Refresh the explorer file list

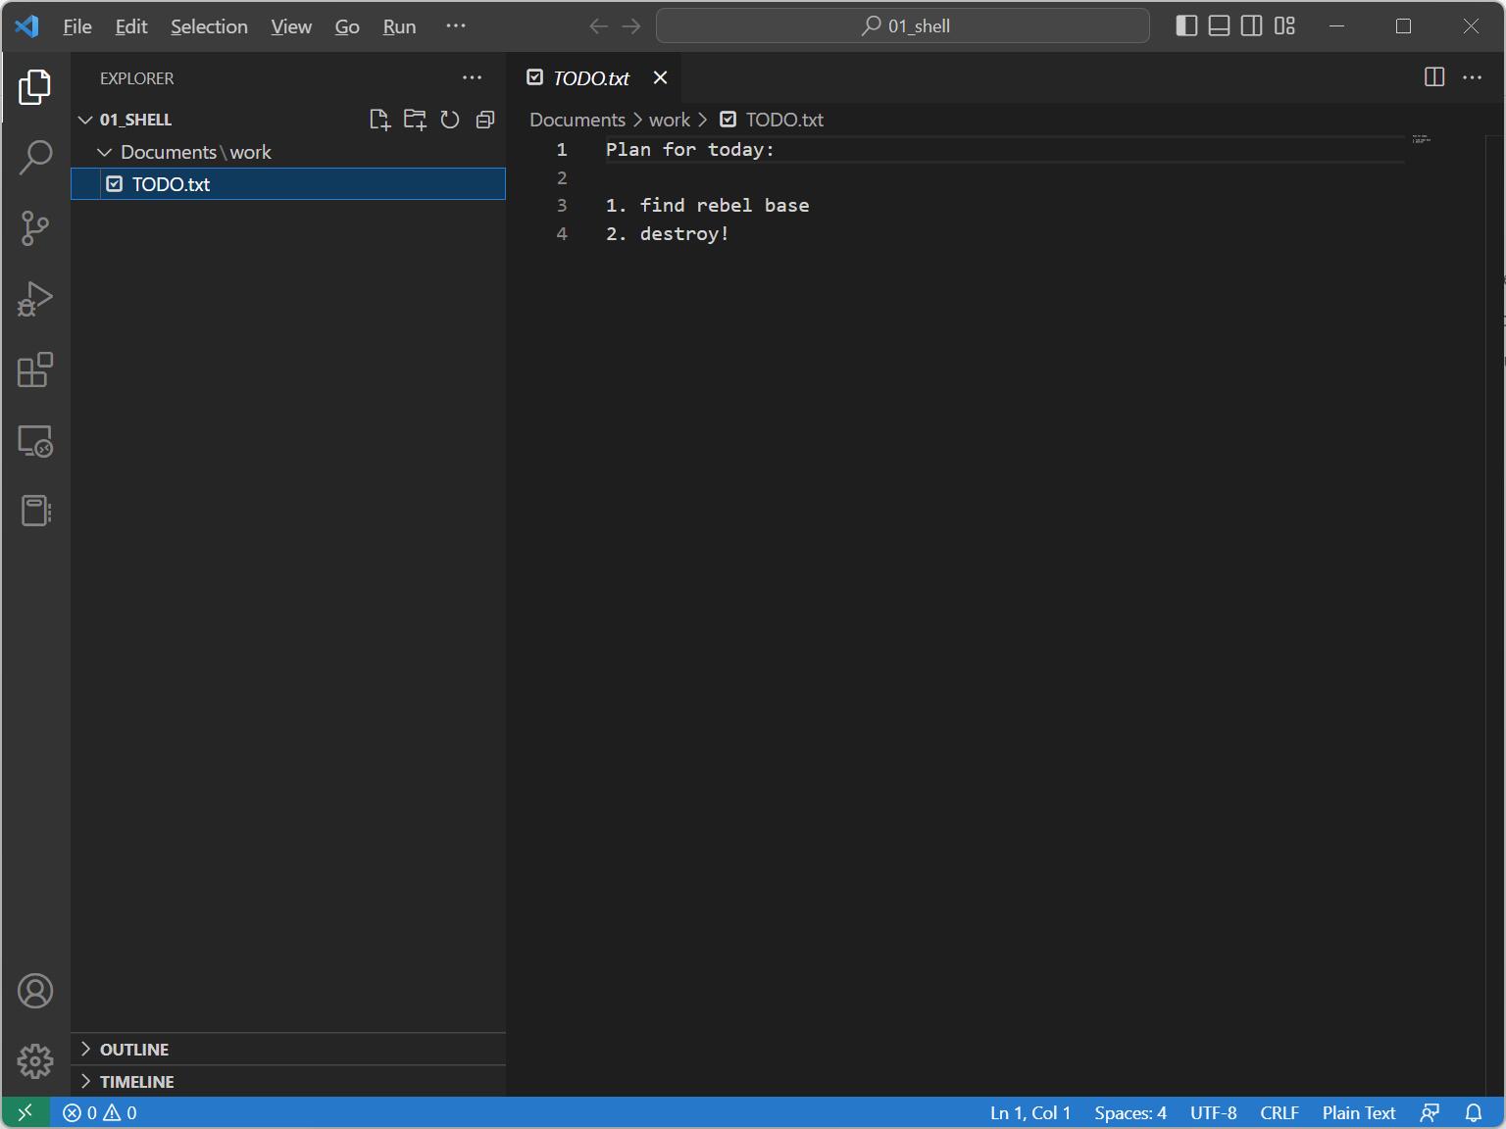pyautogui.click(x=450, y=119)
